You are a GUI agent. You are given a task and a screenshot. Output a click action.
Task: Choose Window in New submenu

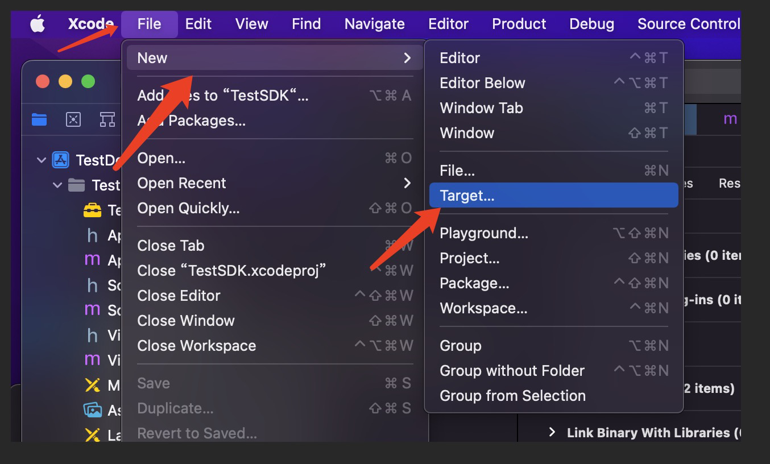[x=554, y=133]
